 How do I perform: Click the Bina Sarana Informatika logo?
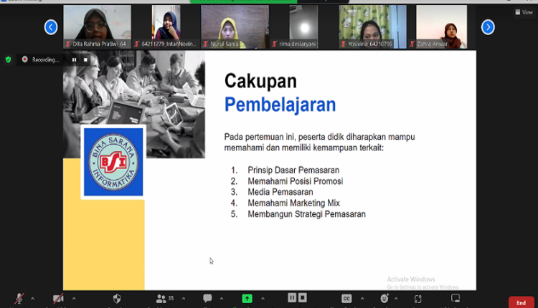tap(113, 162)
